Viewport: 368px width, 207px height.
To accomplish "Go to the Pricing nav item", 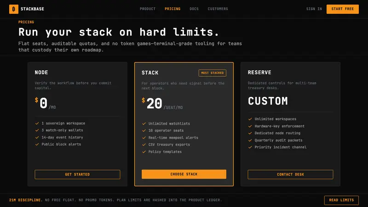I will pyautogui.click(x=172, y=9).
